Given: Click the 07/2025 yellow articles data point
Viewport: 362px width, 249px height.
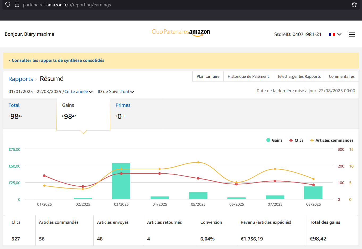Looking at the screenshot, I should coord(275,169).
